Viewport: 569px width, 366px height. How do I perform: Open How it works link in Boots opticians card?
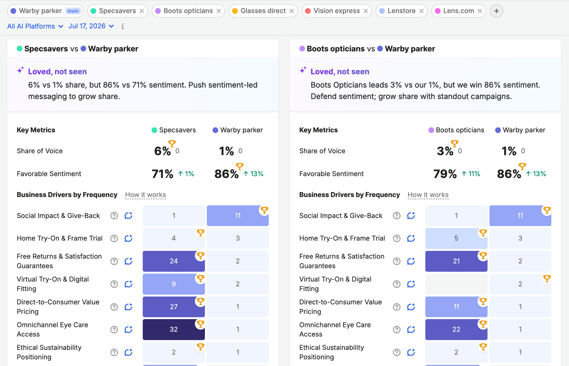coord(428,195)
